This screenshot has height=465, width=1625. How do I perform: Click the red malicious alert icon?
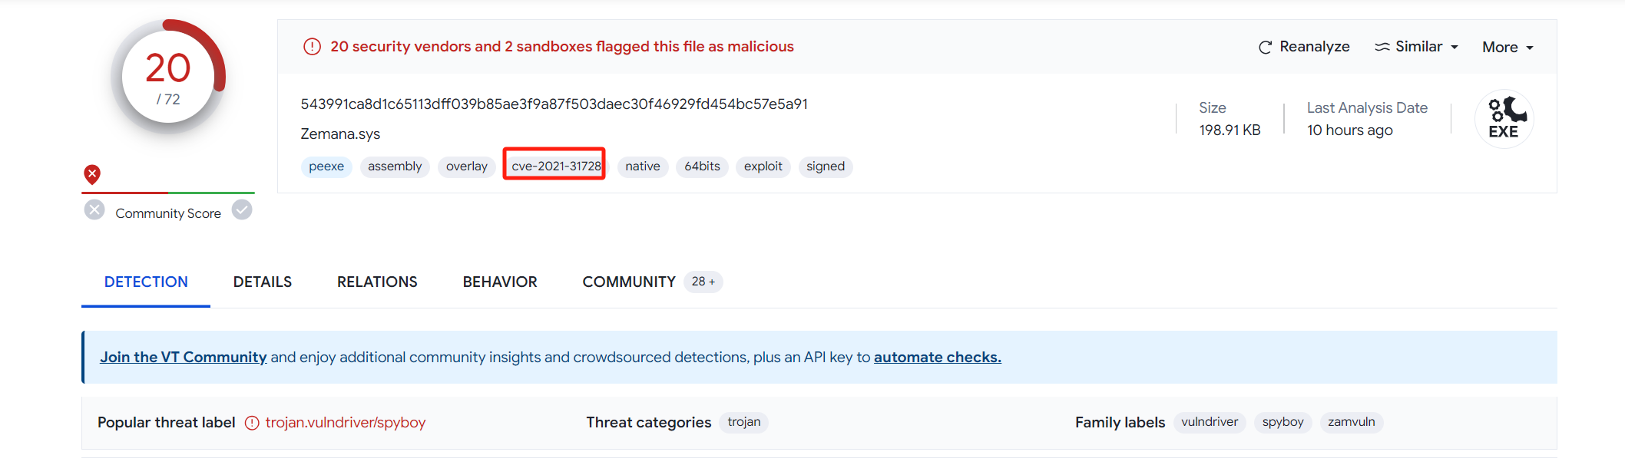pos(312,47)
